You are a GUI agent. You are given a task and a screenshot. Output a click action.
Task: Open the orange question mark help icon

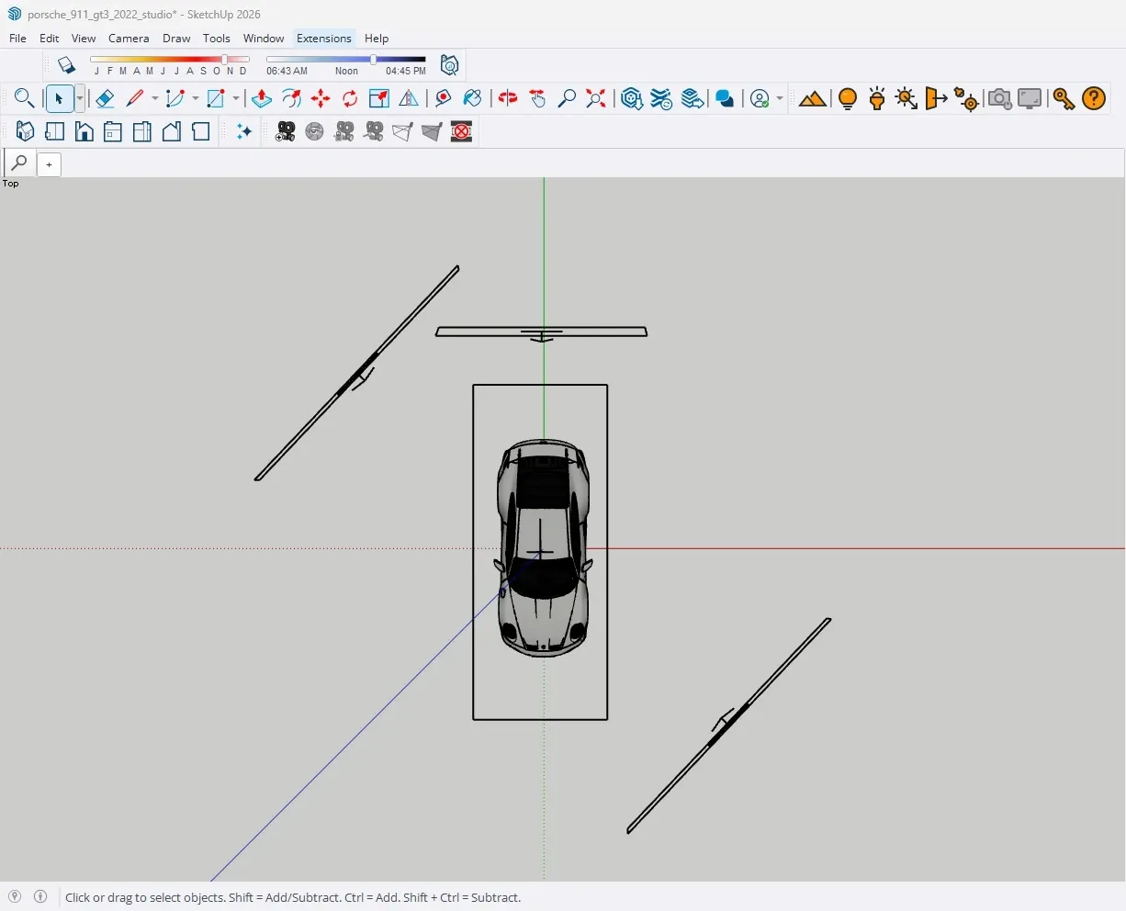click(x=1094, y=98)
